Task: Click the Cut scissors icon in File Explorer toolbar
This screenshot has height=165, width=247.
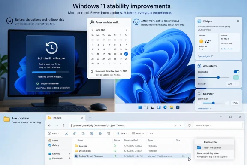Action: coord(66,134)
